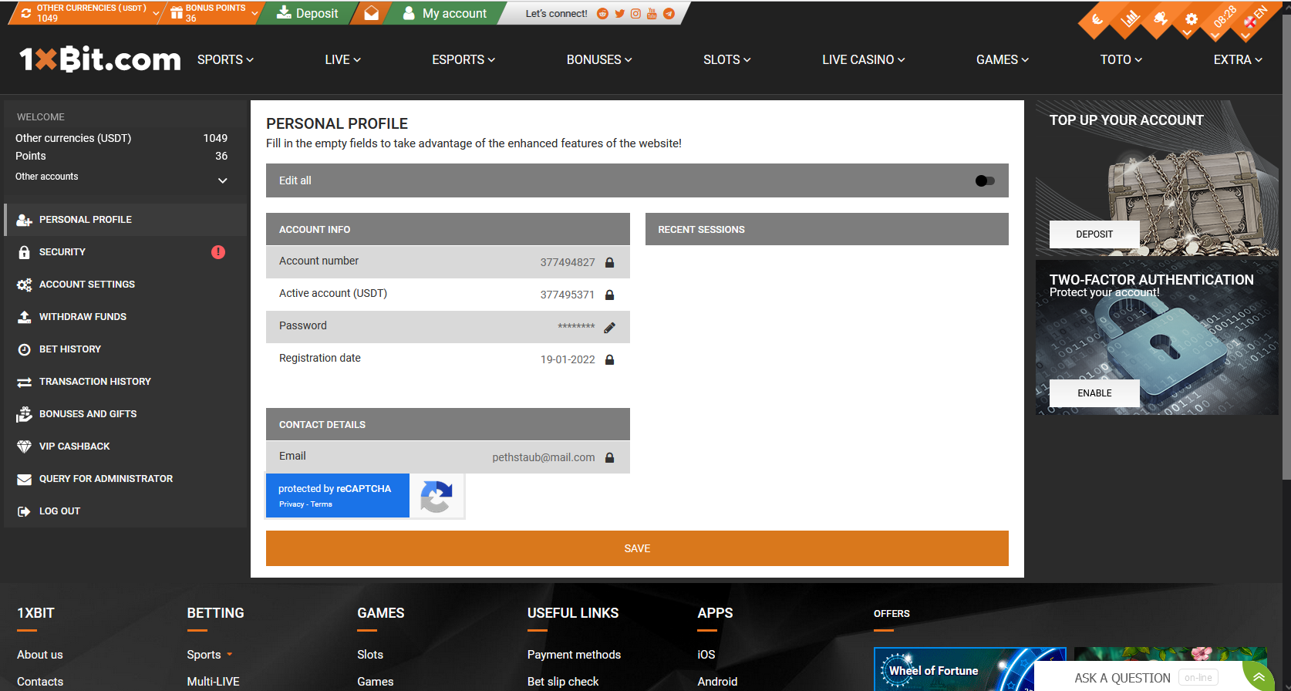The width and height of the screenshot is (1291, 691).
Task: Open Query for Administrator in the sidebar
Action: point(125,479)
